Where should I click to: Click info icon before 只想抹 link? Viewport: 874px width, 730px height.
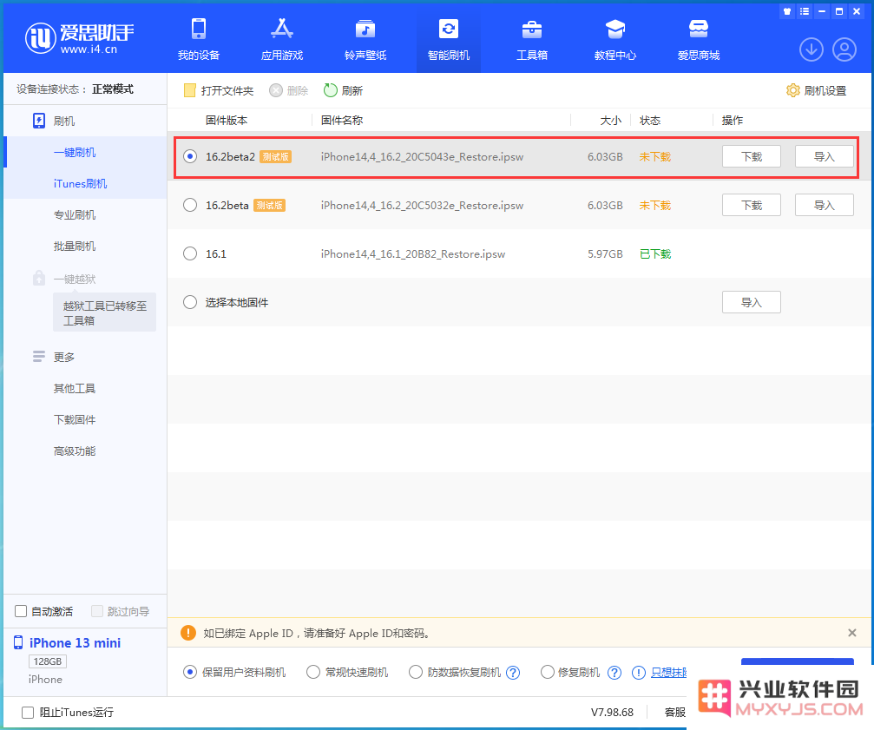(638, 673)
